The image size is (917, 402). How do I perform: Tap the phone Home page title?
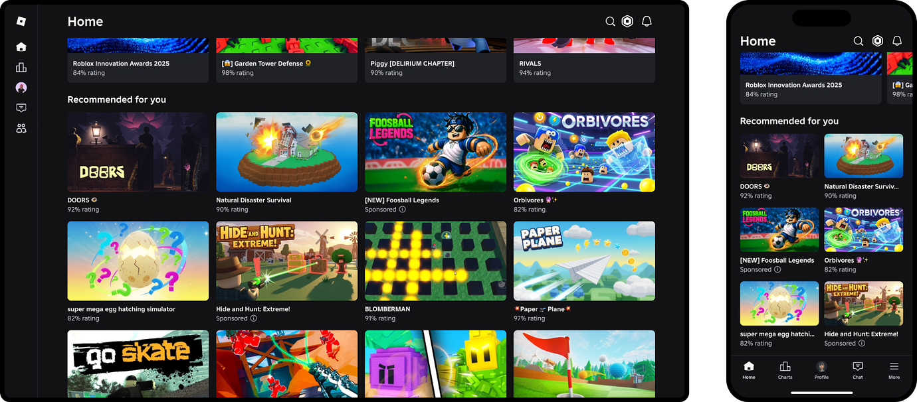[x=758, y=41]
